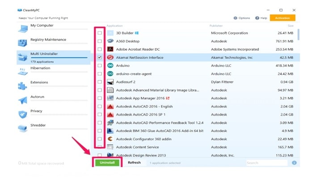Select the Multi Uninstaller box icon
Image resolution: width=313 pixels, height=178 pixels.
pyautogui.click(x=22, y=57)
